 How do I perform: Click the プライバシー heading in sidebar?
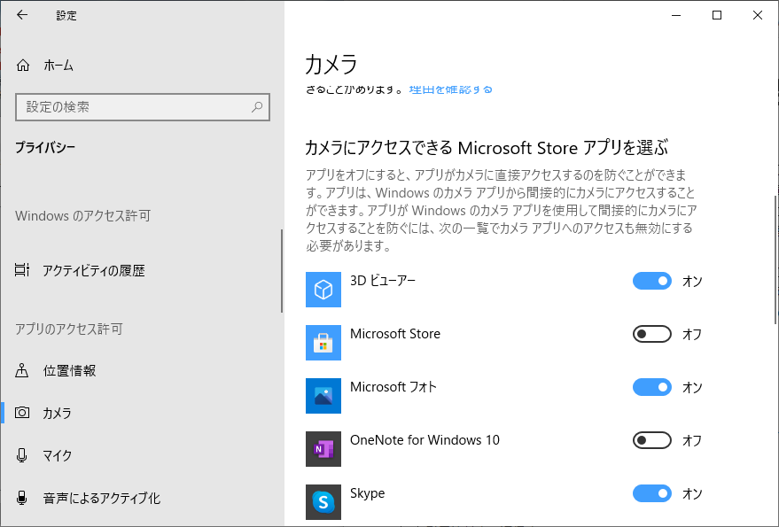45,148
